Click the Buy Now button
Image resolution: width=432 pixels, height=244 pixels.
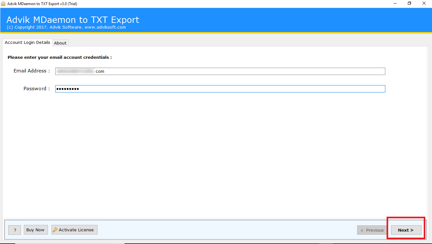pos(35,230)
